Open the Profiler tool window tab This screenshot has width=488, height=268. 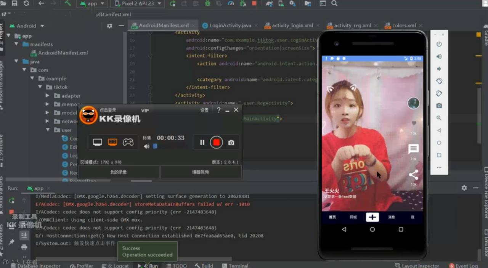click(81, 266)
